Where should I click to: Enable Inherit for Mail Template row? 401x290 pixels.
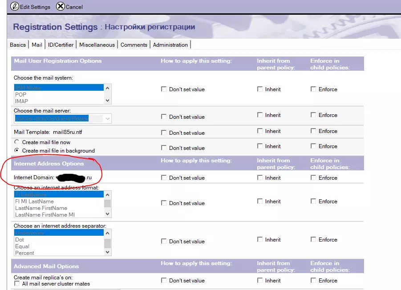[260, 131]
